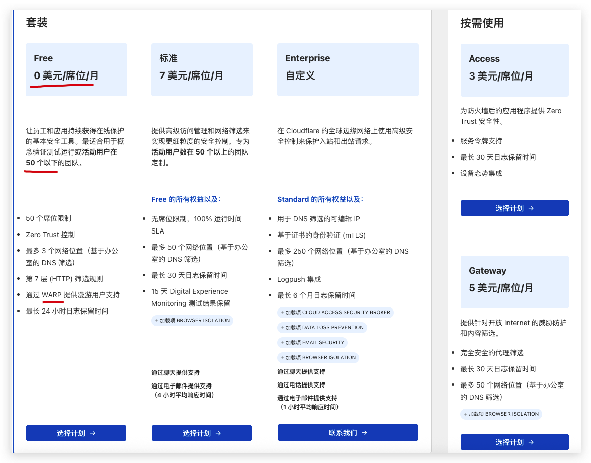Viewport: 591px width, 463px height.
Task: Select the 标准 plan header card
Action: (202, 70)
